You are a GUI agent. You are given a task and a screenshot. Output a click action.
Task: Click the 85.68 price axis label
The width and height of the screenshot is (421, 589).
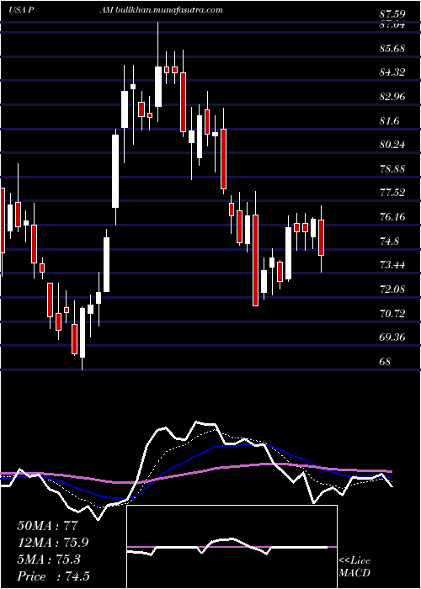tap(392, 49)
